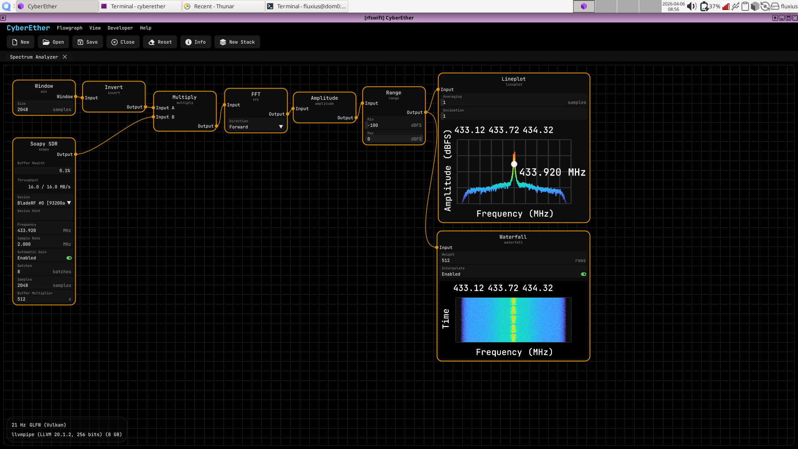The height and width of the screenshot is (449, 798).
Task: Expand FFT Direction Forward dropdown
Action: pyautogui.click(x=281, y=127)
